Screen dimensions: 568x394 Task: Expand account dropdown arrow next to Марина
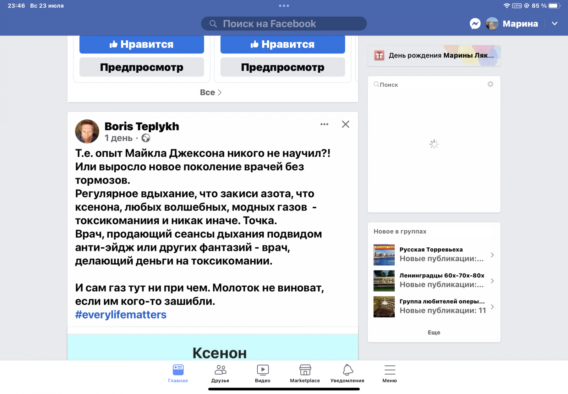(x=555, y=24)
